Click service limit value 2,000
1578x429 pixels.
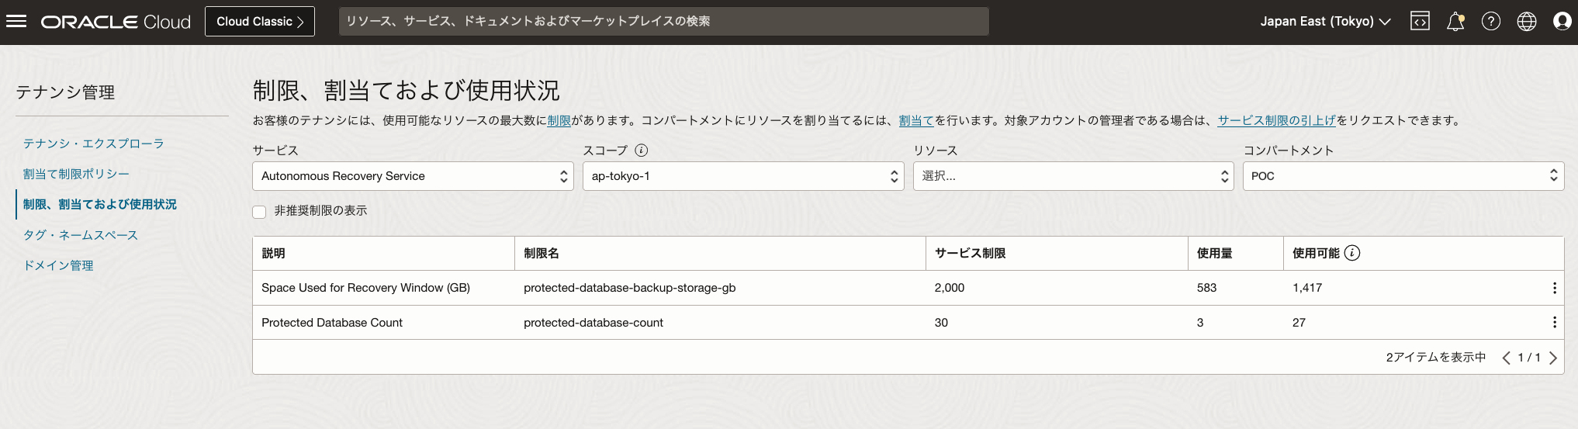pos(950,288)
